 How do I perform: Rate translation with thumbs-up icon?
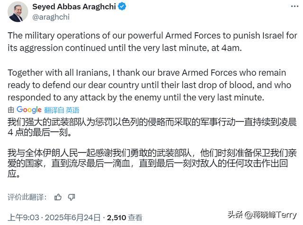[58, 197]
